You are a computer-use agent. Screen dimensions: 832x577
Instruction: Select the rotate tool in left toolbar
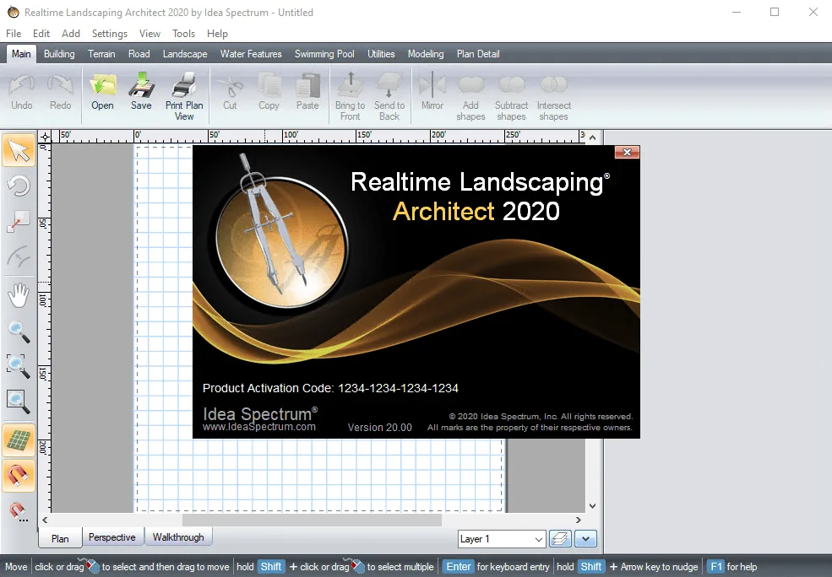(19, 186)
